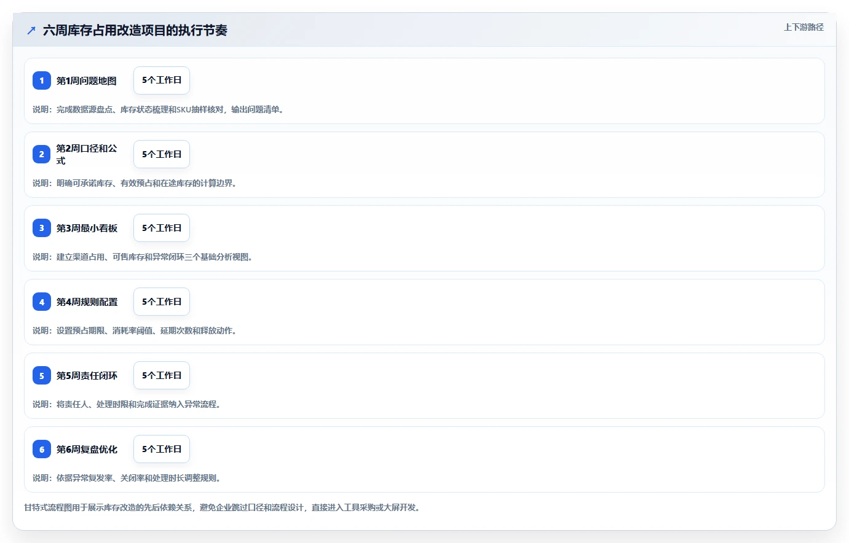Click 5个工作日 pill for 第3周最小看板
The width and height of the screenshot is (849, 543).
tap(162, 228)
